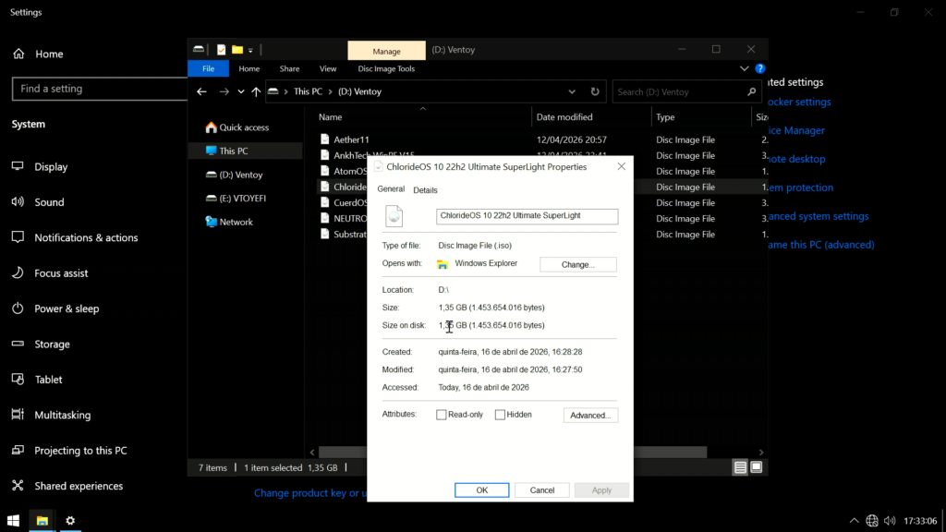Open the Disc Image Tools ribbon tab
946x532 pixels.
tap(386, 68)
